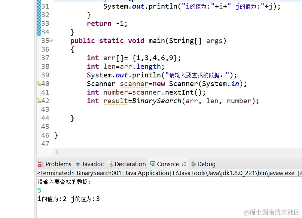
Task: Click 'main(String[] args)' declaration
Action: tap(187, 41)
